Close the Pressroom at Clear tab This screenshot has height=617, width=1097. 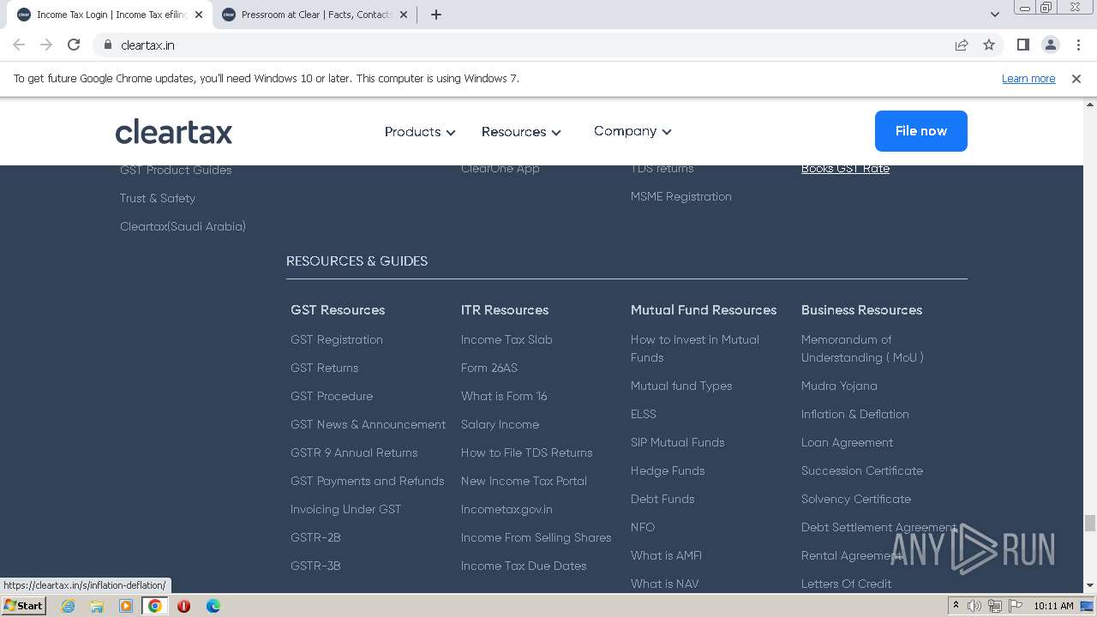pyautogui.click(x=404, y=15)
